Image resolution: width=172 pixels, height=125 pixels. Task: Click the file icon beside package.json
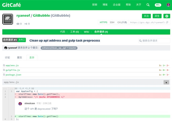pos(4,75)
